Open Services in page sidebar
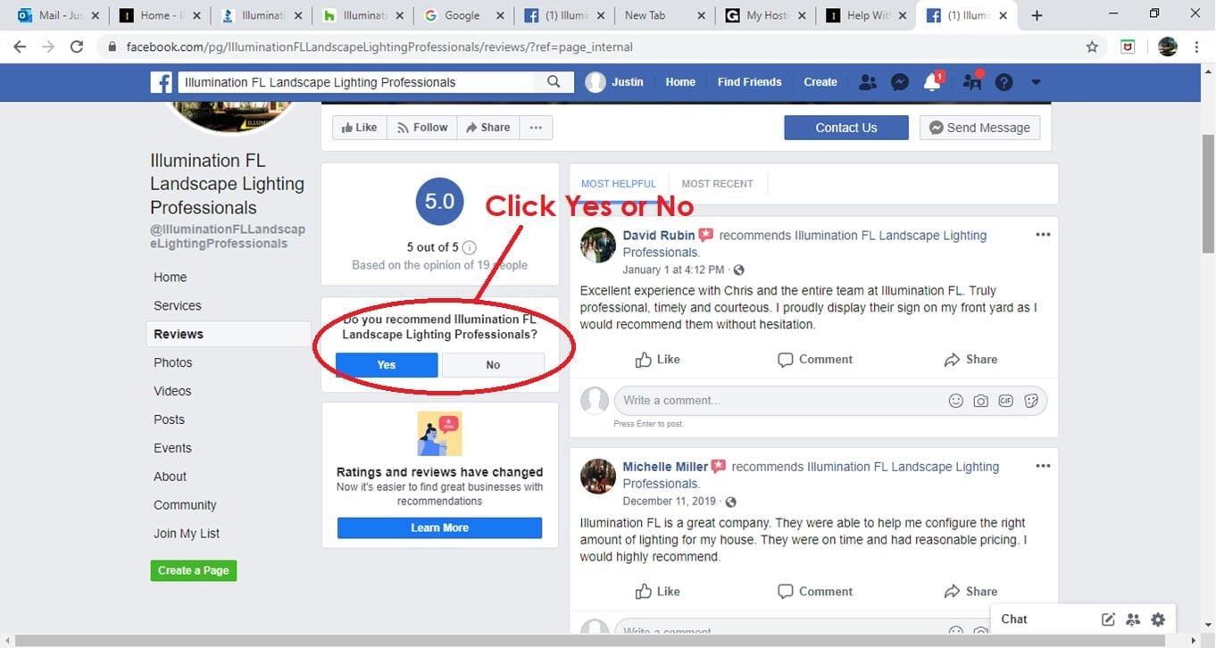This screenshot has width=1216, height=648. tap(178, 306)
